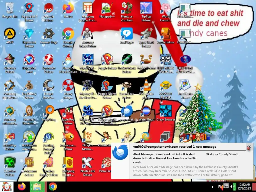Open the Recycle Bin icon

pyautogui.click(x=10, y=10)
